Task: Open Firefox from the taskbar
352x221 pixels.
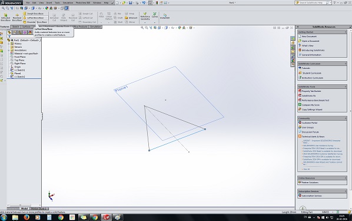Action: pyautogui.click(x=26, y=217)
